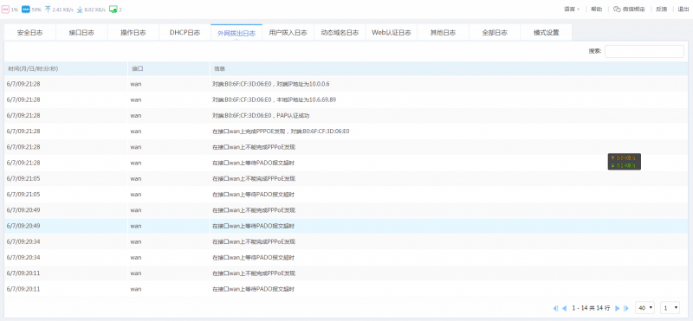The height and width of the screenshot is (321, 693).
Task: Click the online devices monitor icon
Action: point(113,10)
